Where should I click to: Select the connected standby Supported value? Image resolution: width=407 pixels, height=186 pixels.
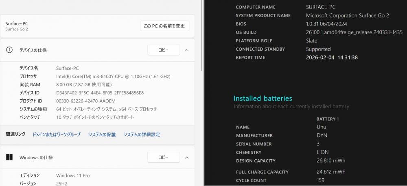[318, 49]
